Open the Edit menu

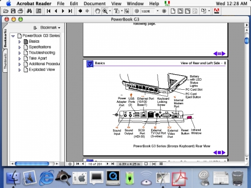pos(74,4)
